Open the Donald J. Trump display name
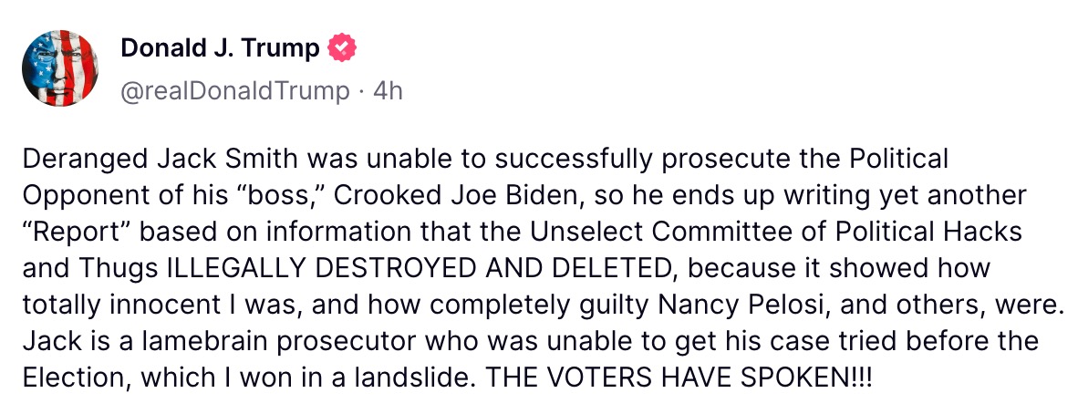1078x414 pixels. click(220, 48)
